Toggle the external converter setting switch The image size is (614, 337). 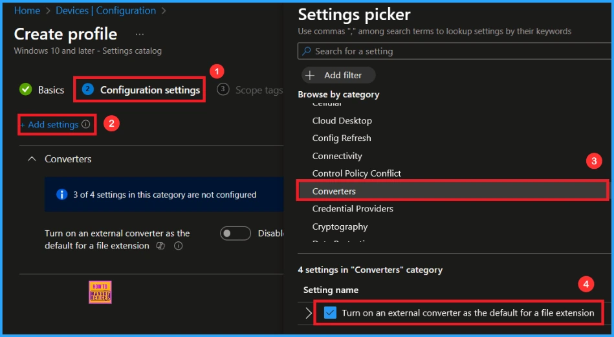click(236, 234)
